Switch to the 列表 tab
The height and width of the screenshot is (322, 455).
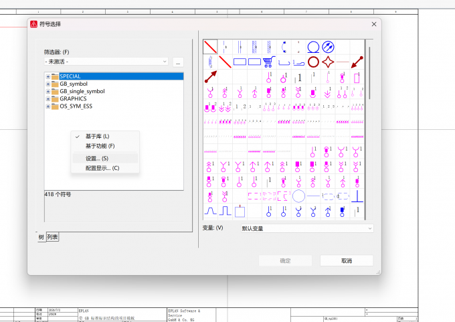pyautogui.click(x=52, y=237)
